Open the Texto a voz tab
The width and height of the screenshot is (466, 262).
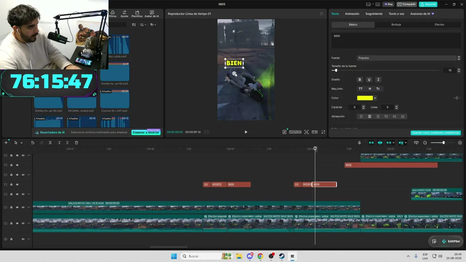point(396,14)
